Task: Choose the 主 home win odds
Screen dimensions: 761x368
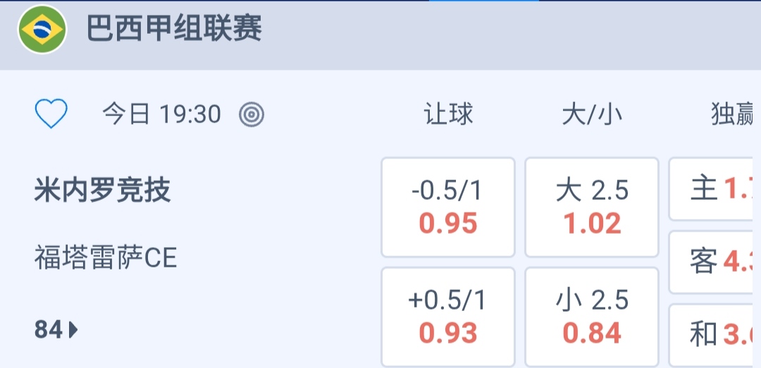Action: coord(715,189)
